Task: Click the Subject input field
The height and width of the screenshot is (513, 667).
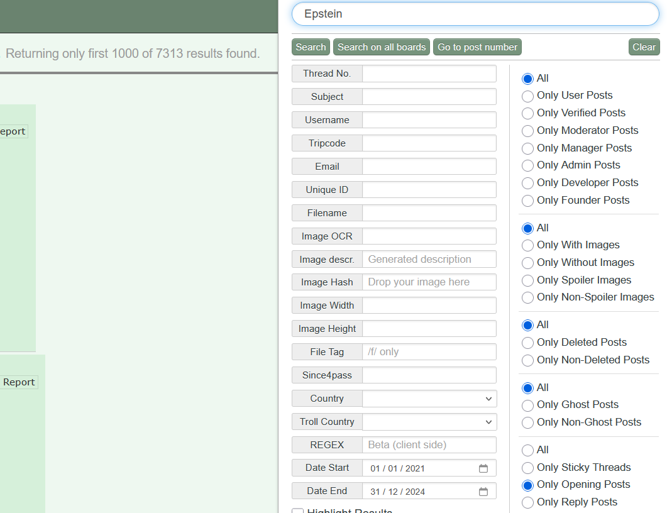Action: [x=429, y=97]
